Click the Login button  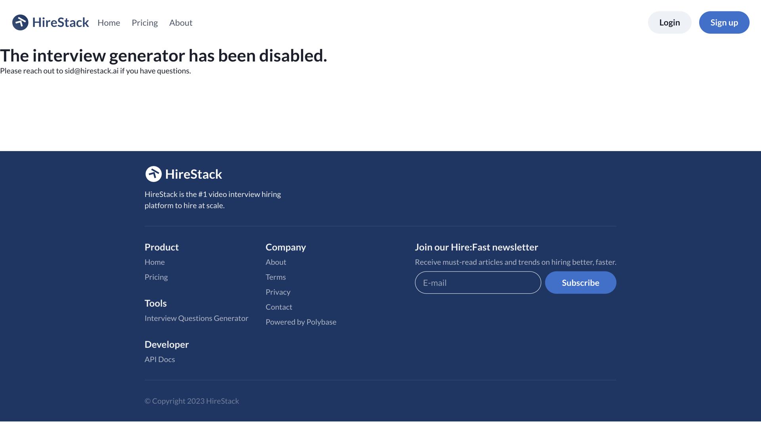click(x=669, y=23)
